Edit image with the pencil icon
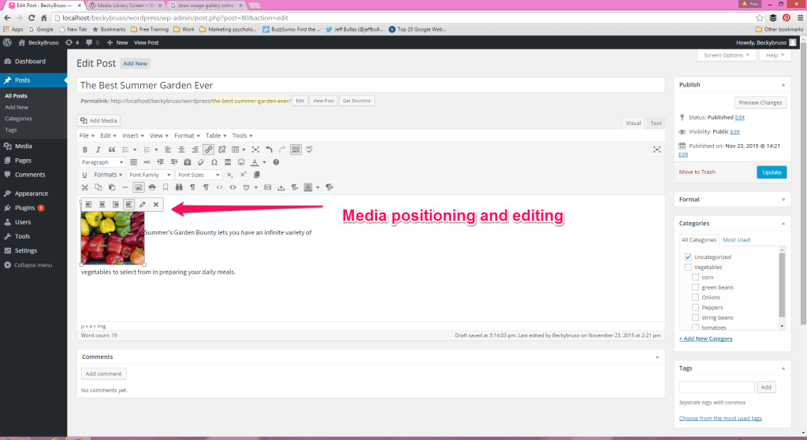 tap(143, 205)
